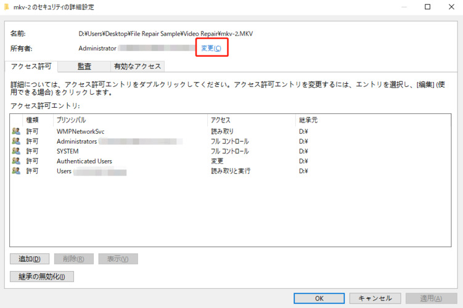
Task: Click the フル コントロール cell in SYSTEM row
Action: (230, 151)
